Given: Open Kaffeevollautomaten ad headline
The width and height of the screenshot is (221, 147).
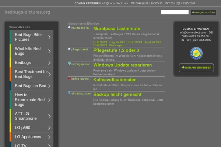Looking at the screenshot, I should [x=115, y=80].
